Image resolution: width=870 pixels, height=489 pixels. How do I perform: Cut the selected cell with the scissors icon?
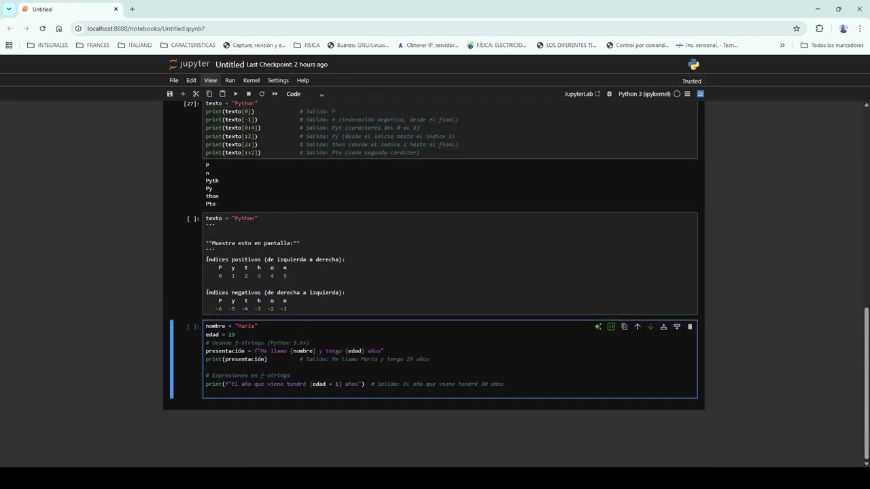click(x=196, y=94)
